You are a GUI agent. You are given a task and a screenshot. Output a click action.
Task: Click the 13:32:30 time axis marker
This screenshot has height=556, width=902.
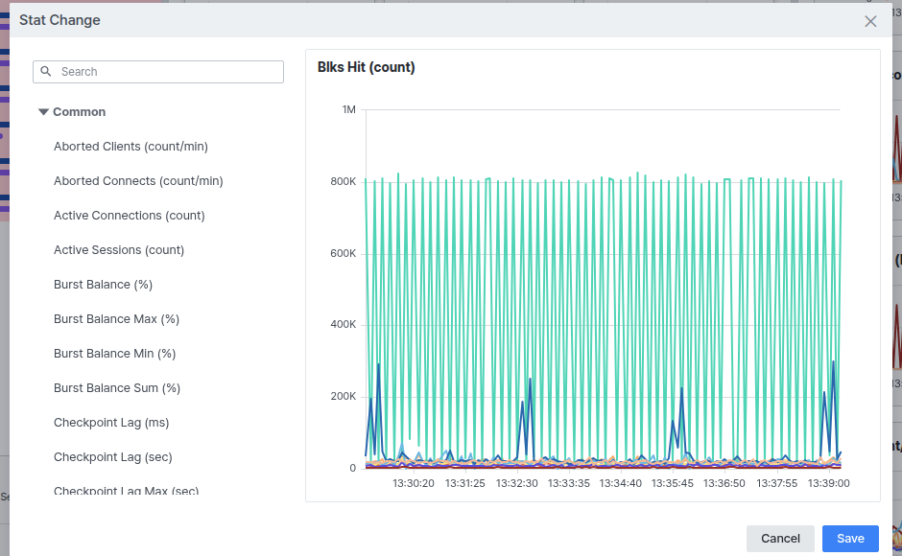coord(516,483)
